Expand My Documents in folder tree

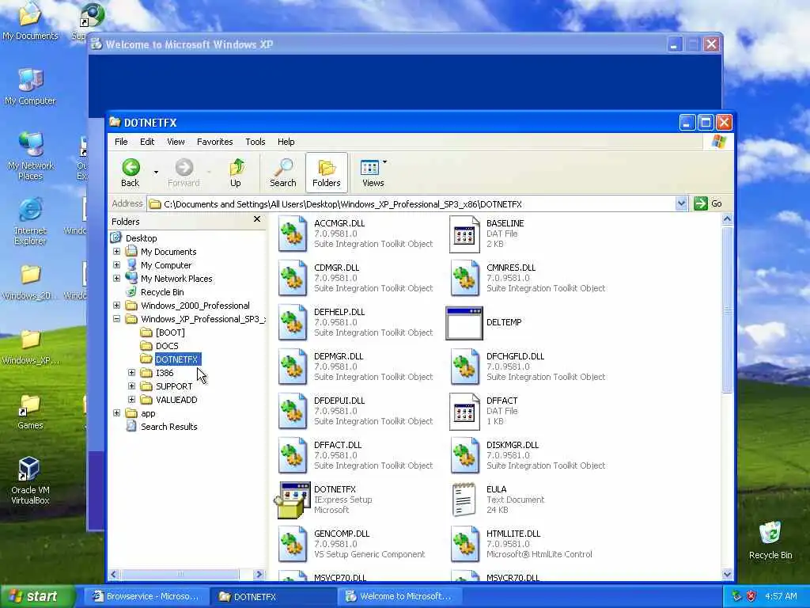[117, 251]
